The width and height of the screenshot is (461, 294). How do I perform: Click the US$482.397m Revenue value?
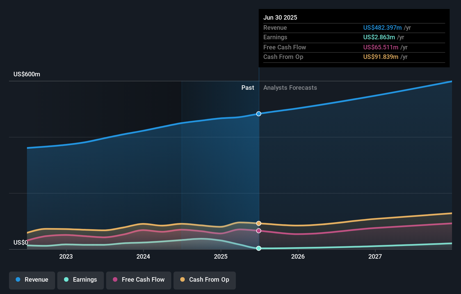[x=382, y=27]
